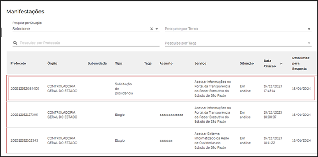Sort table by Protocolo column header
The height and width of the screenshot is (157, 318).
tap(18, 63)
